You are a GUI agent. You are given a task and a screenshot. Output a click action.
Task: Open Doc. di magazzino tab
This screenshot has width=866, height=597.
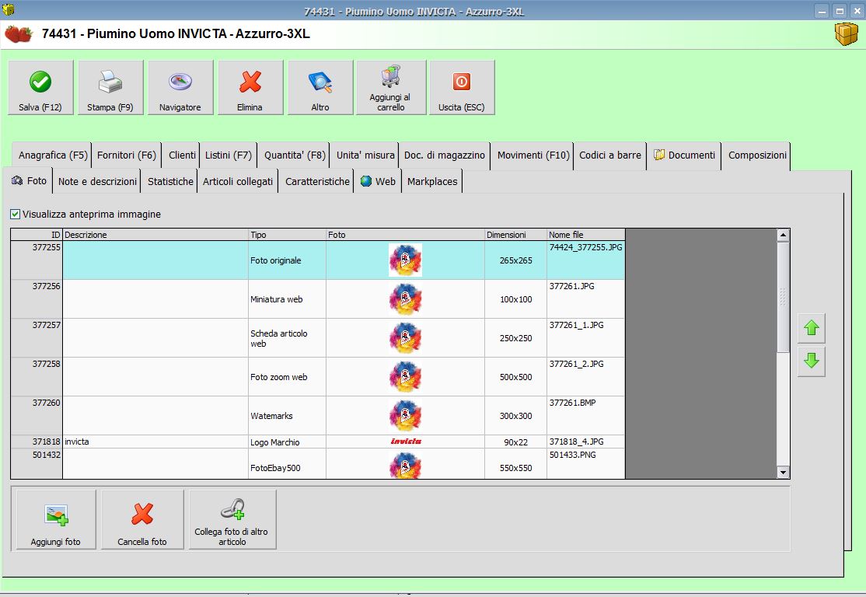(445, 155)
